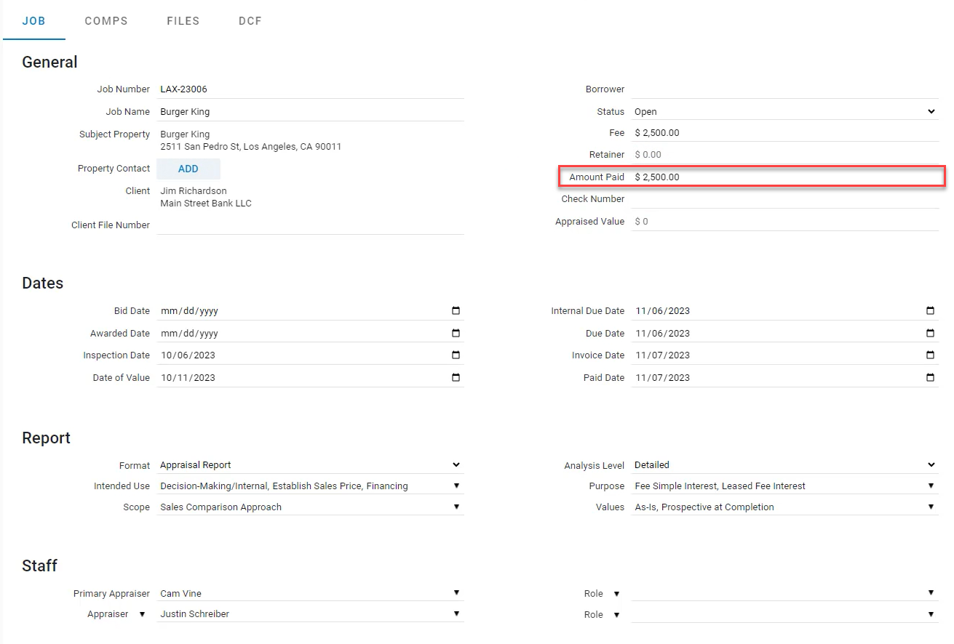Click calendar icon in Date of Value field
The height and width of the screenshot is (644, 954).
(456, 378)
